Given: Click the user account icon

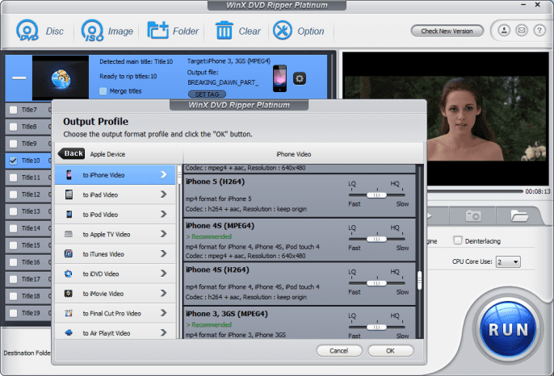Looking at the screenshot, I should 504,31.
